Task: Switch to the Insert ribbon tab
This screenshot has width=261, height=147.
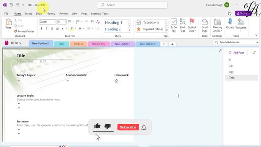Action: 29,13
